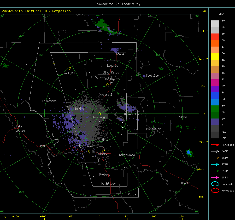This screenshot has height=220, width=235.
Task: Click the Strathmore label
Action: click(x=127, y=155)
